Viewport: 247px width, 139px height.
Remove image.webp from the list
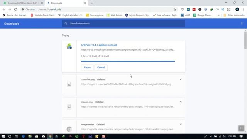(181, 124)
